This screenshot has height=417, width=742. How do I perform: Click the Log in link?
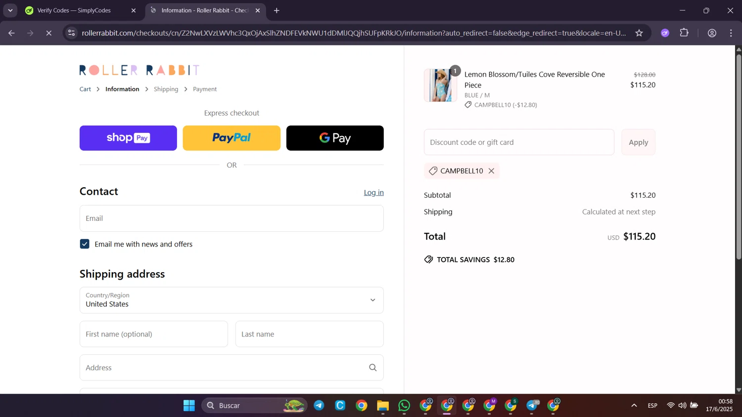point(373,193)
